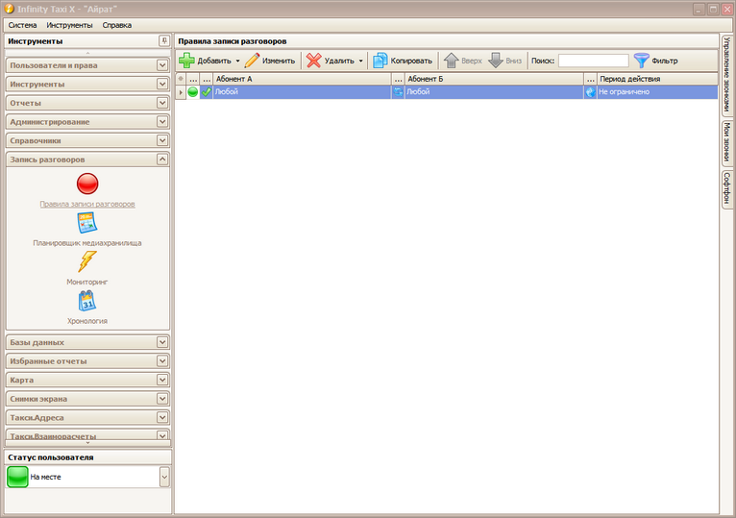Image resolution: width=736 pixels, height=518 pixels.
Task: Collapse the Запись разговоров section
Action: tap(162, 160)
